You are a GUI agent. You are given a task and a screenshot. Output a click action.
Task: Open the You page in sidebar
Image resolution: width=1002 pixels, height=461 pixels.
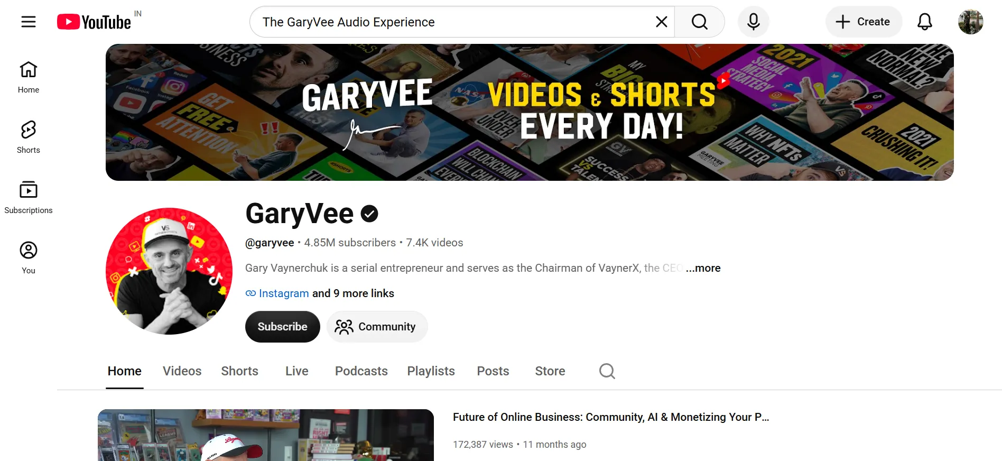point(29,258)
